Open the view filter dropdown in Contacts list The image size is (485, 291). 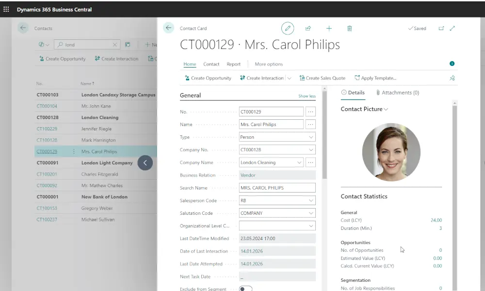coord(44,45)
